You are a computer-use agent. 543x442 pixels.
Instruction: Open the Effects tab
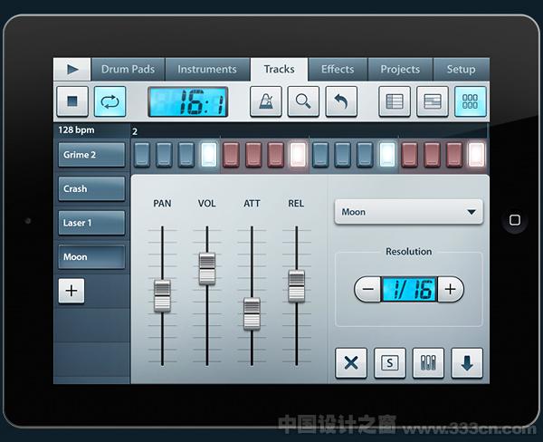click(338, 70)
